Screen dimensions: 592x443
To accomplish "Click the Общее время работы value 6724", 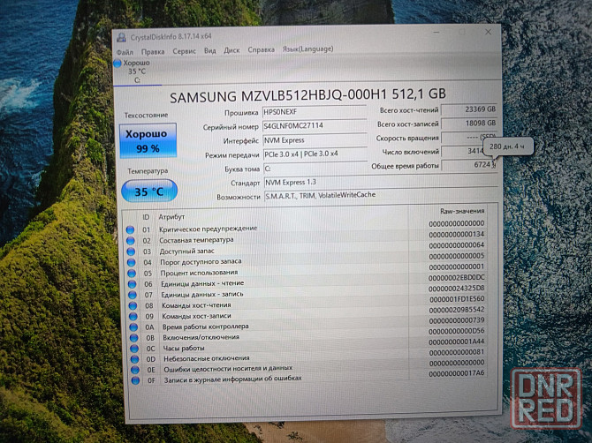I will (469, 165).
